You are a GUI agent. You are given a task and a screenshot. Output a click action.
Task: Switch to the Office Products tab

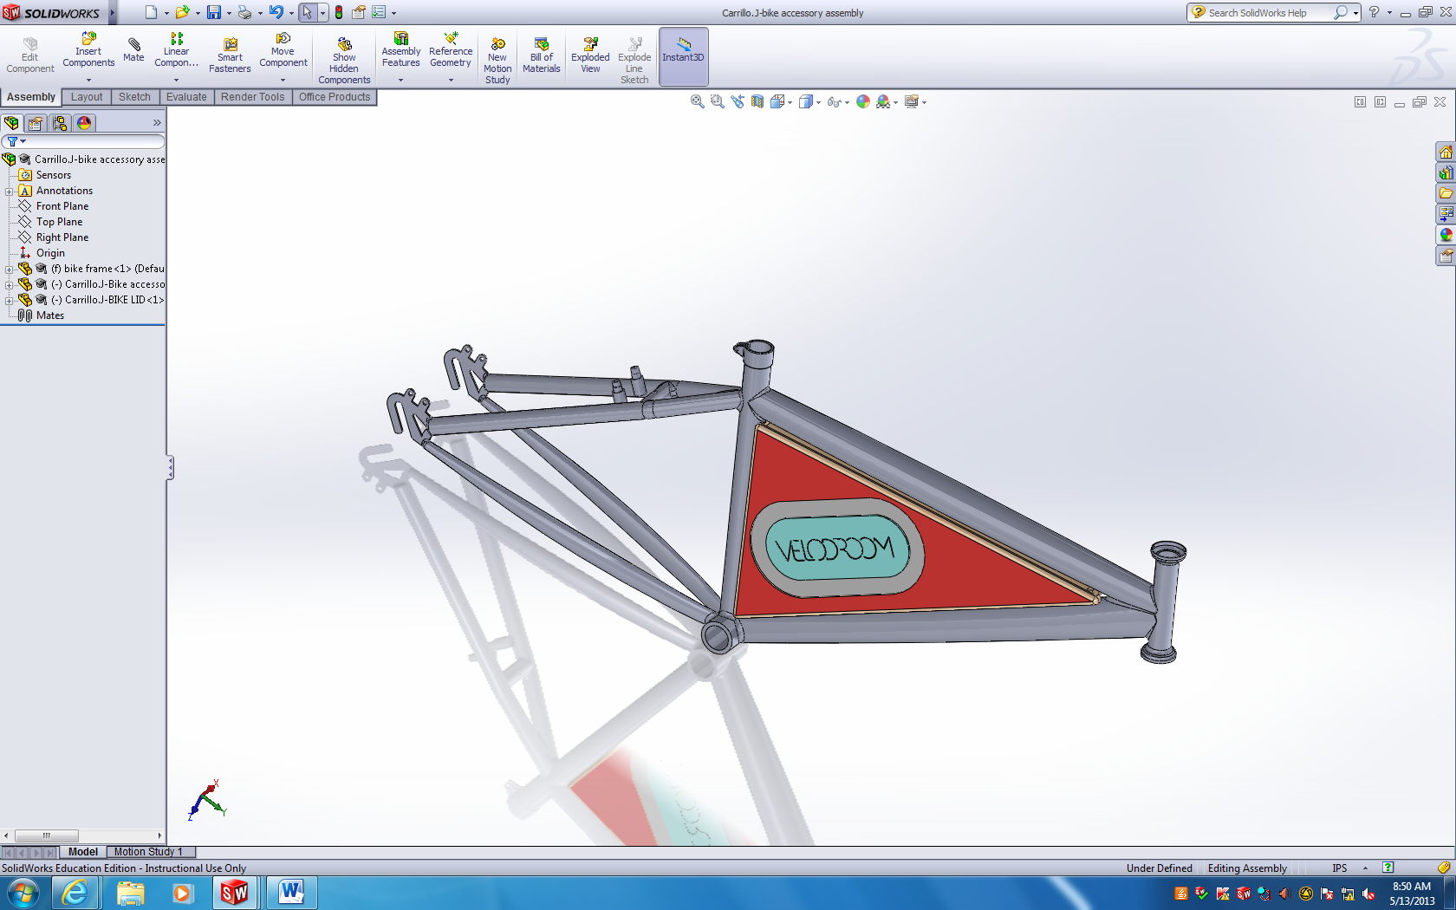[335, 97]
